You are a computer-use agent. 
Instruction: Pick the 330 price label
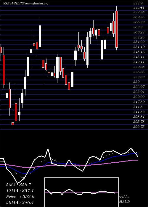point(136,82)
